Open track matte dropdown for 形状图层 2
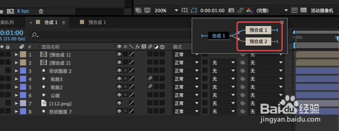Image resolution: width=339 pixels, height=131 pixels. pos(223,71)
